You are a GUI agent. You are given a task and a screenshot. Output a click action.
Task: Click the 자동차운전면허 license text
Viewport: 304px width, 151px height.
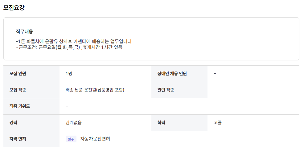click(95, 139)
